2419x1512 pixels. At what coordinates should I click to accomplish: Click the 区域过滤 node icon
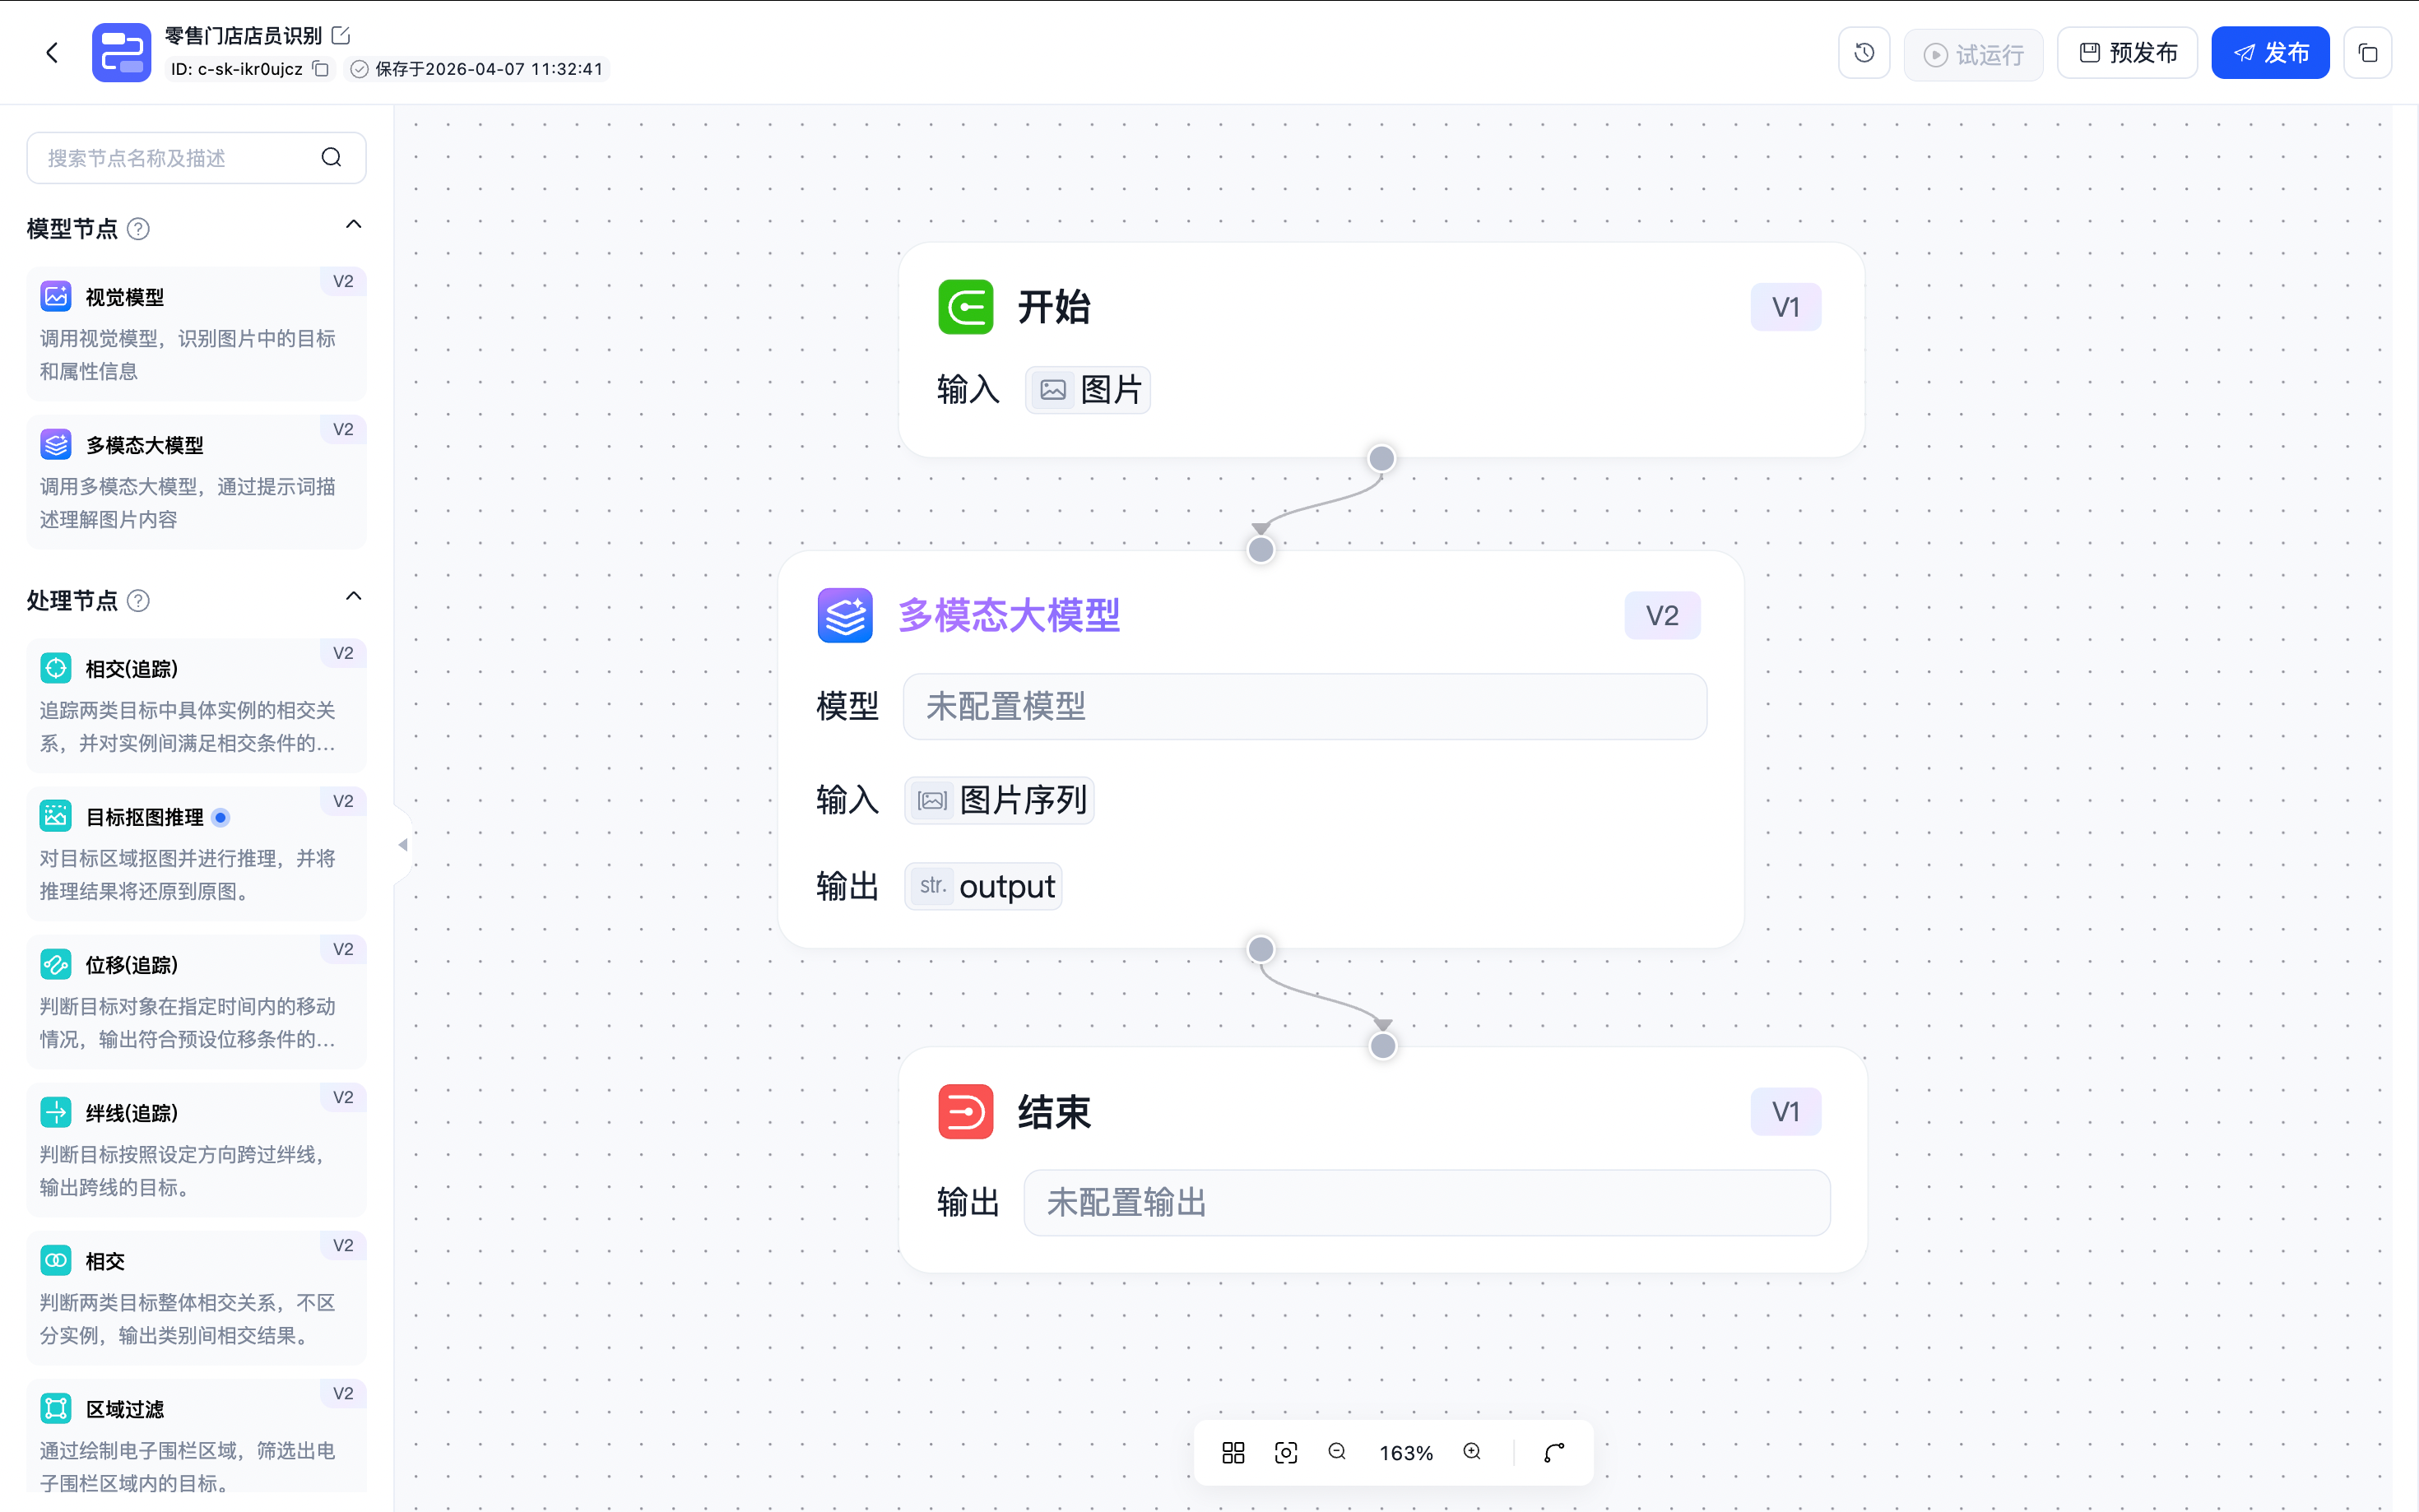point(56,1408)
